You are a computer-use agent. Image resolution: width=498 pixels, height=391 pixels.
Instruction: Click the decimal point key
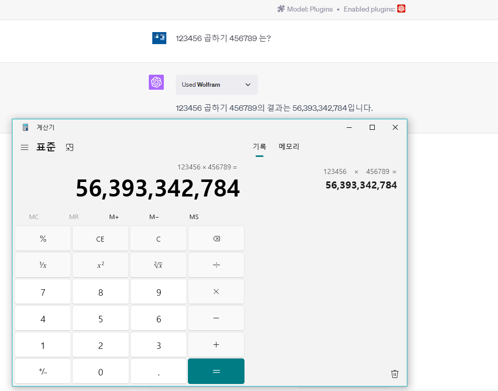point(158,371)
